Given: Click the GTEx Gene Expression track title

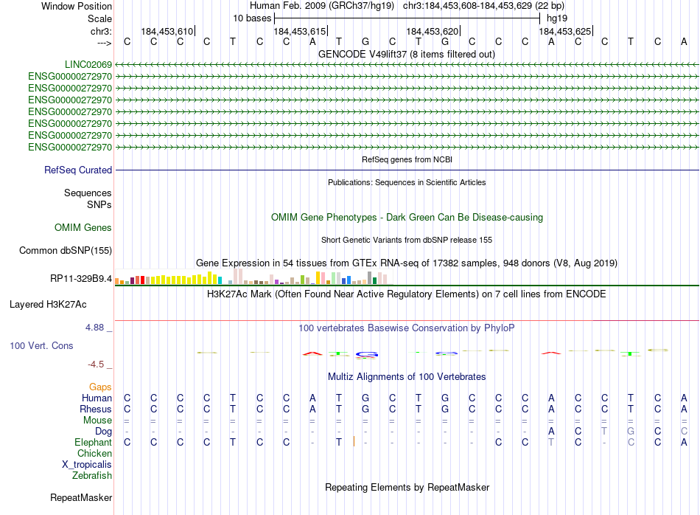Looking at the screenshot, I should (407, 263).
